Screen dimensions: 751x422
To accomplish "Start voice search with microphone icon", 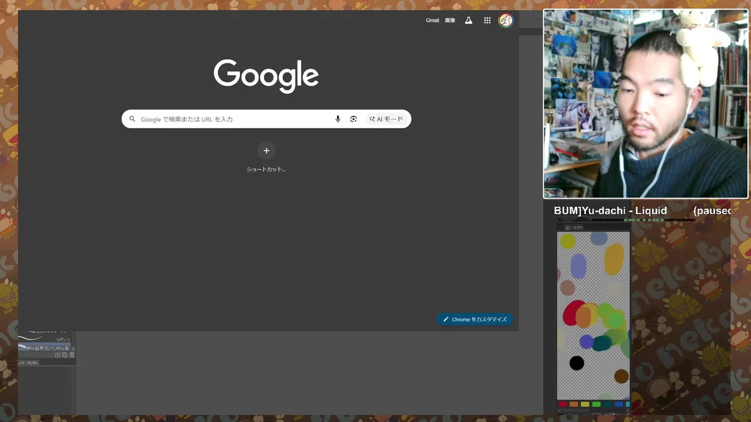I will click(338, 119).
